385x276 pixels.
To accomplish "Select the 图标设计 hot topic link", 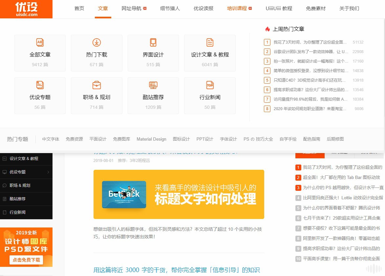I will pos(181,139).
